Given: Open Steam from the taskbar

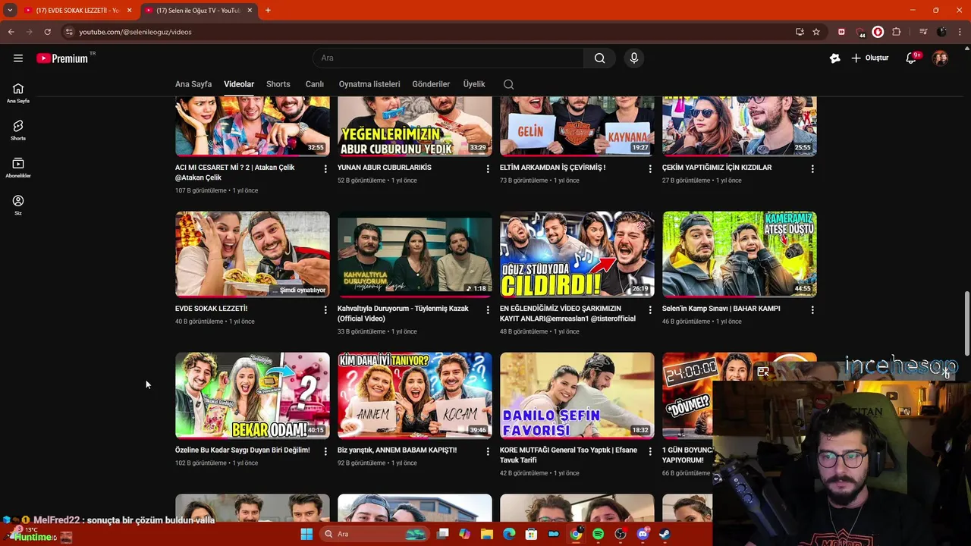Looking at the screenshot, I should pyautogui.click(x=665, y=534).
